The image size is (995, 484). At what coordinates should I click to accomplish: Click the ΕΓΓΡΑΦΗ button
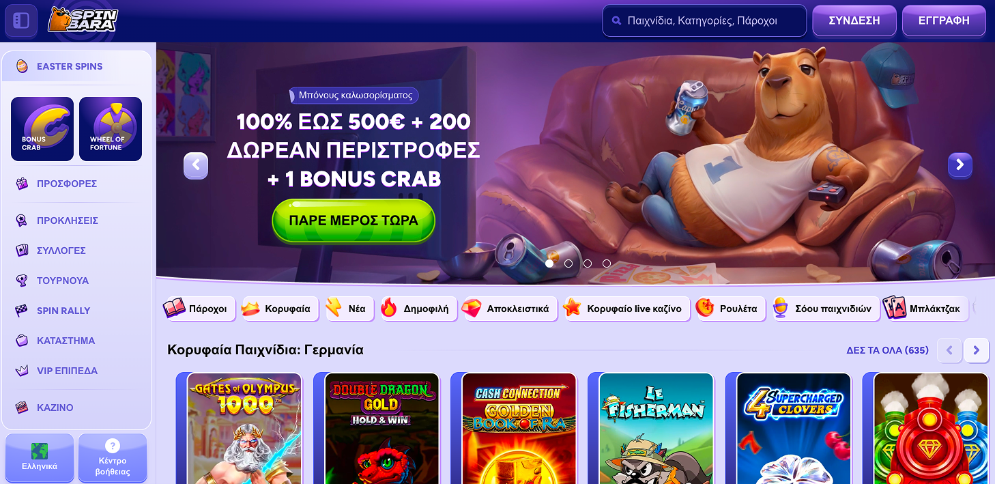pos(944,20)
